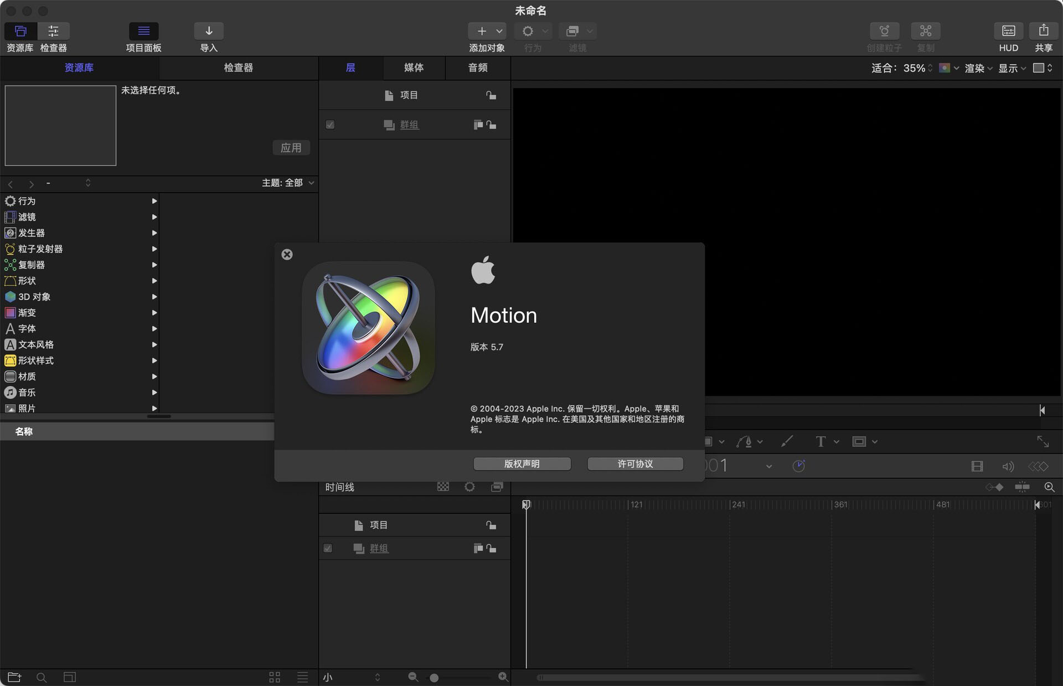
Task: Toggle the 群组 checkbox in timeline list
Action: point(328,548)
